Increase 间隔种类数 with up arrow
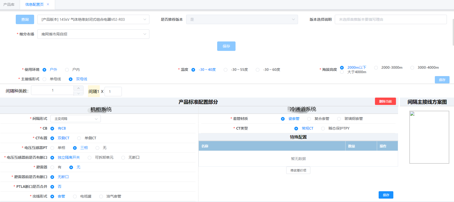This screenshot has width=454, height=202. coord(79,88)
